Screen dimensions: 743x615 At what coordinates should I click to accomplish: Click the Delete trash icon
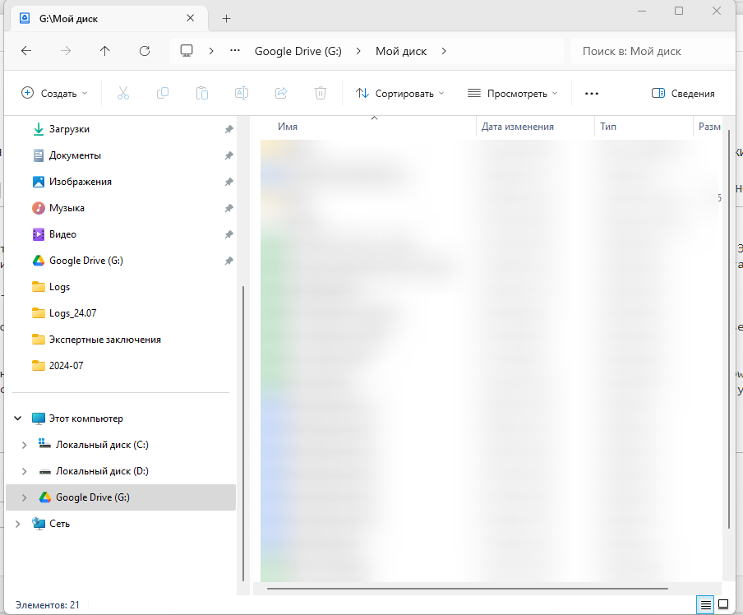pos(321,93)
